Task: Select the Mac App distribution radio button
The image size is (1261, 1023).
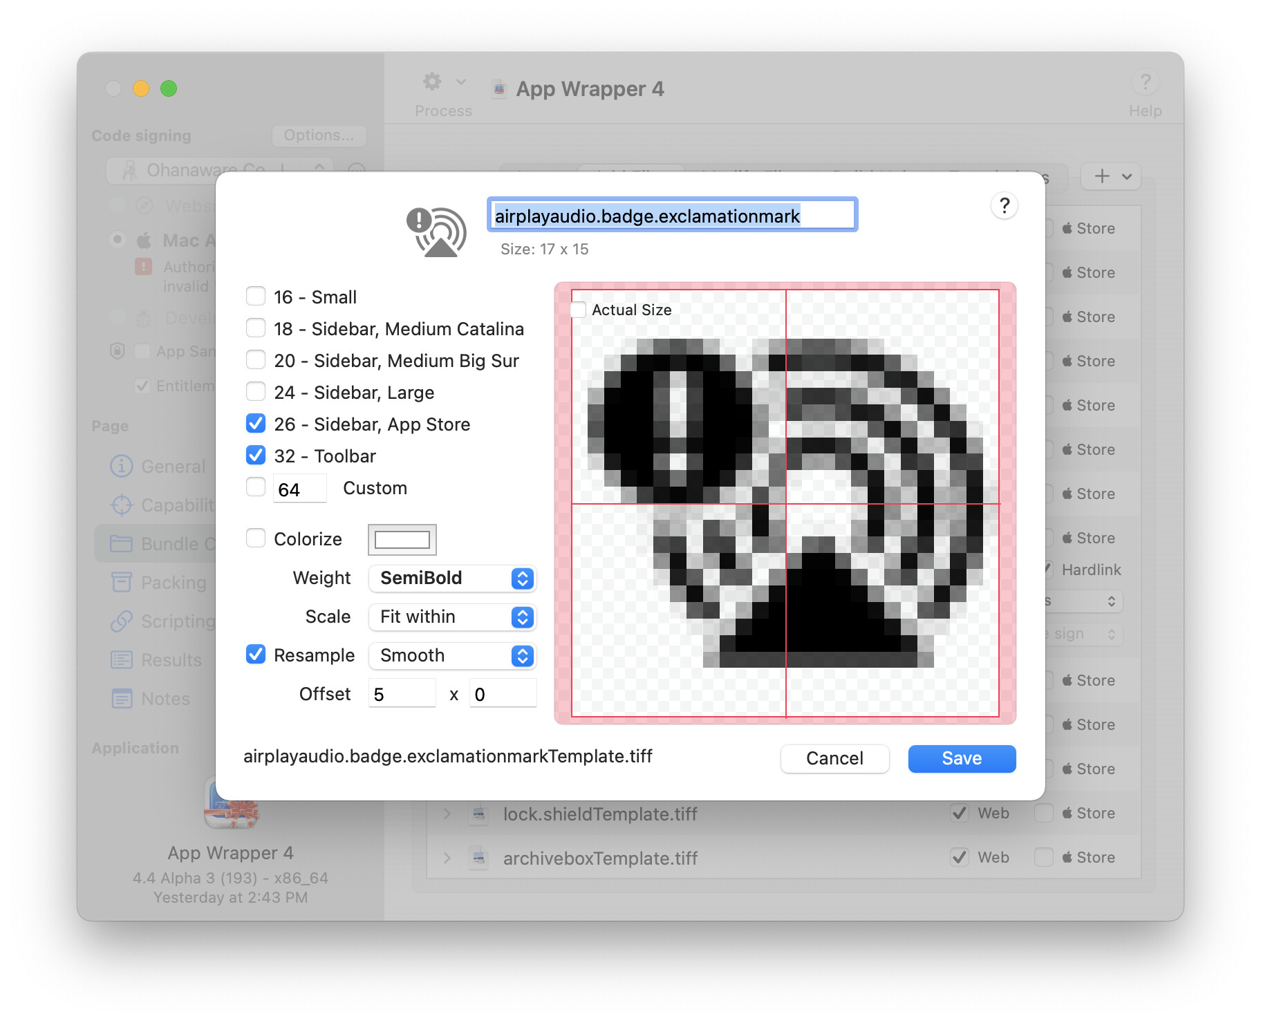Action: click(118, 239)
